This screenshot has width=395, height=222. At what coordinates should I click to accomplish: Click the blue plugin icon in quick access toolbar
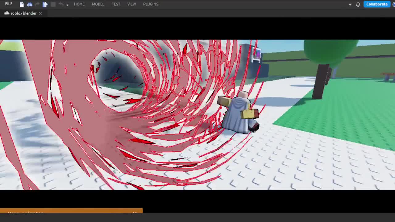coord(45,4)
